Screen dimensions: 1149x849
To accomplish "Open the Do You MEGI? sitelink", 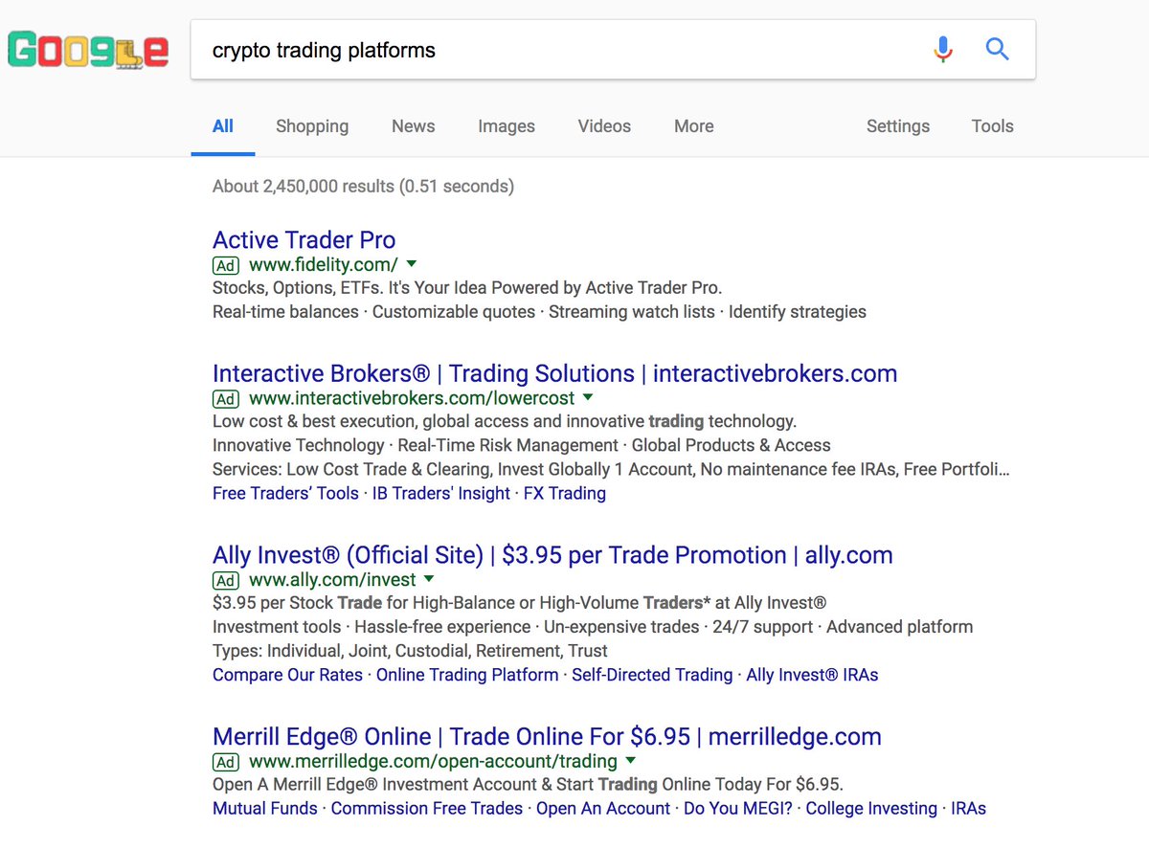I will click(738, 809).
